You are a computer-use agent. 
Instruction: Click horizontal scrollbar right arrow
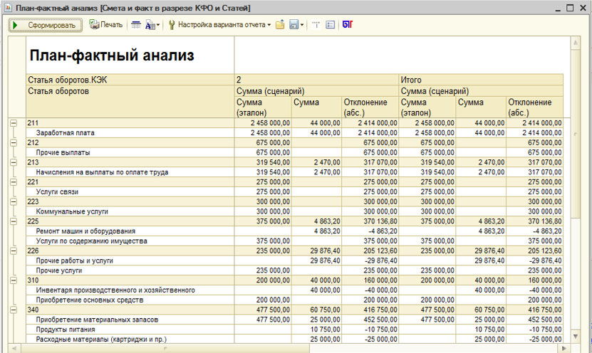pyautogui.click(x=565, y=348)
